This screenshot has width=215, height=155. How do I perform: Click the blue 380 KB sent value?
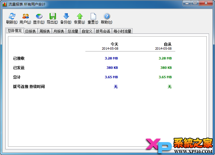click(x=112, y=68)
